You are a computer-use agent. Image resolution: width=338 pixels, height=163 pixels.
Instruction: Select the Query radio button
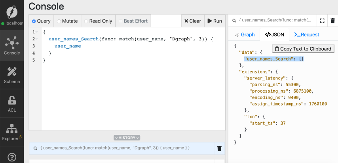[x=34, y=21]
